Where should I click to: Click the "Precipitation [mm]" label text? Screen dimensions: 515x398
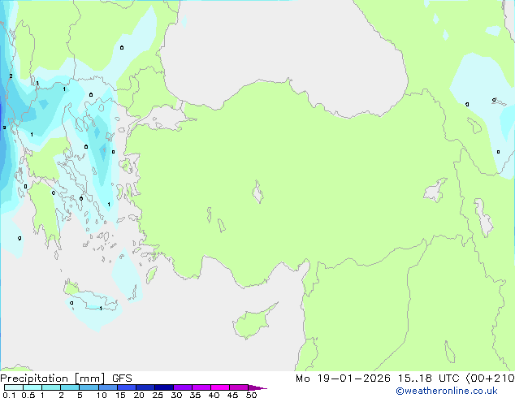click(x=53, y=379)
